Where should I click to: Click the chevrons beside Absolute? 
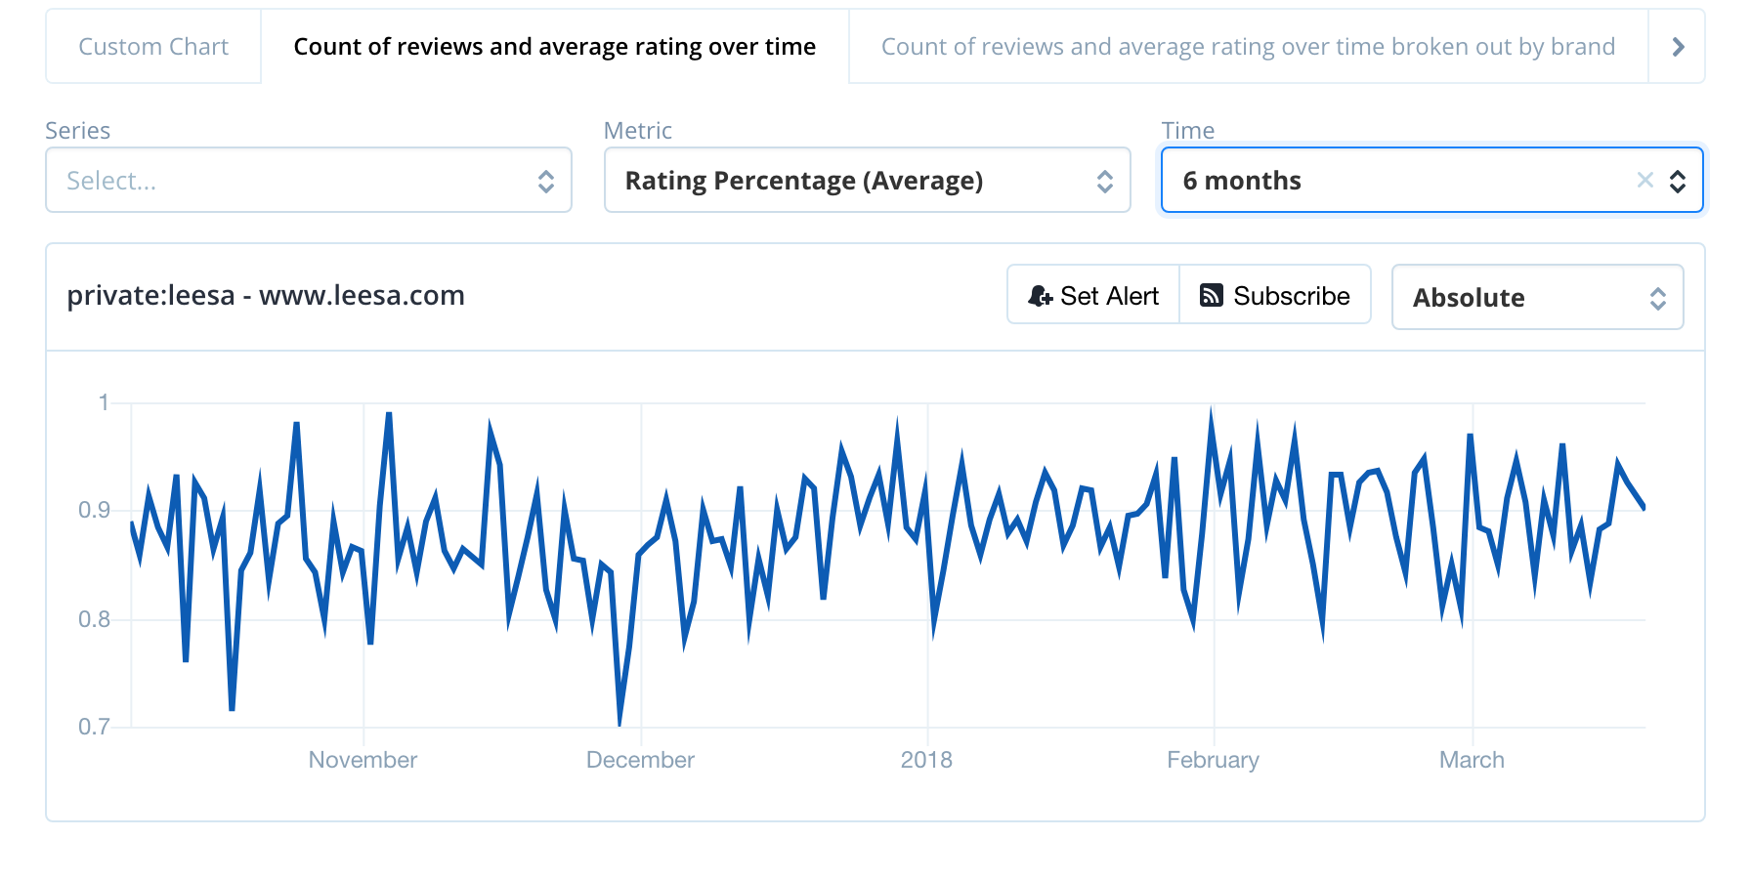1658,298
